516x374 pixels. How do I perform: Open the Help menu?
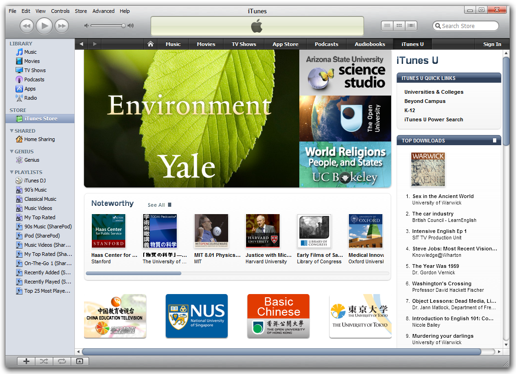pos(125,11)
